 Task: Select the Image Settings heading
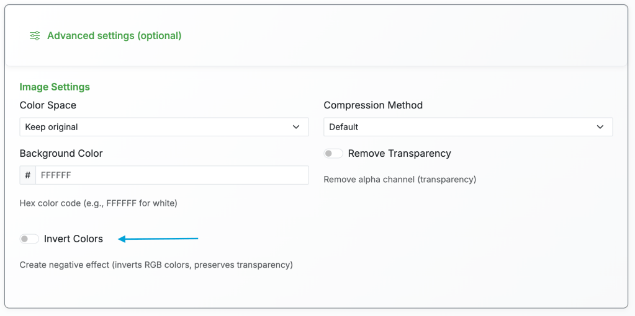pos(55,87)
